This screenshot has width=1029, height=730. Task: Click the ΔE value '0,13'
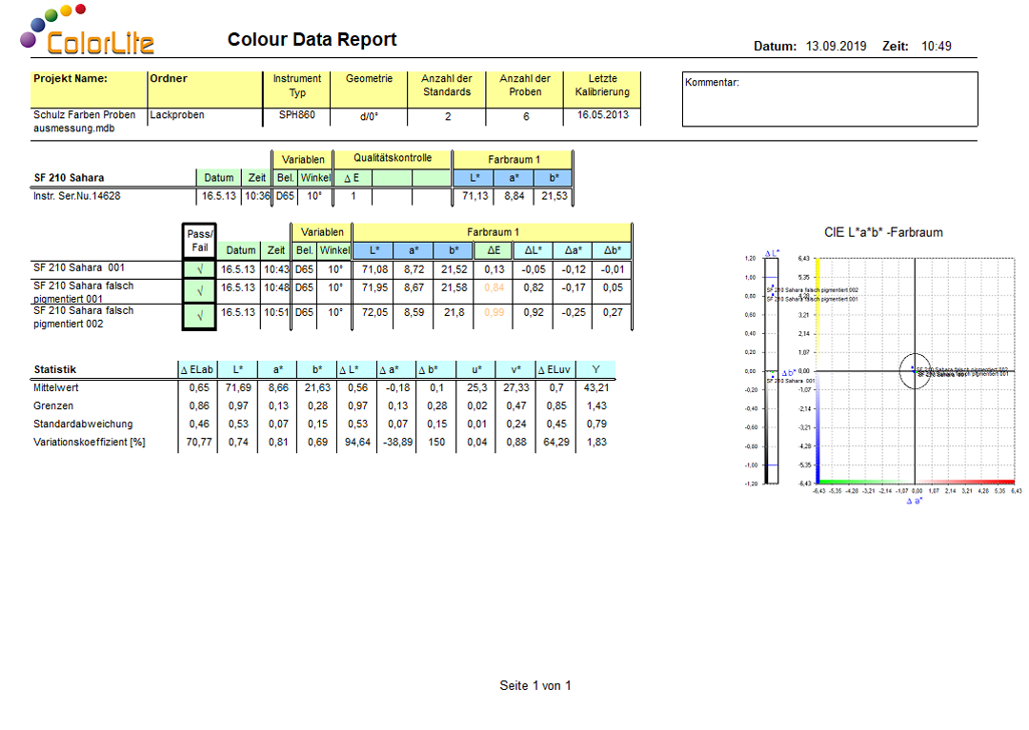(x=494, y=269)
